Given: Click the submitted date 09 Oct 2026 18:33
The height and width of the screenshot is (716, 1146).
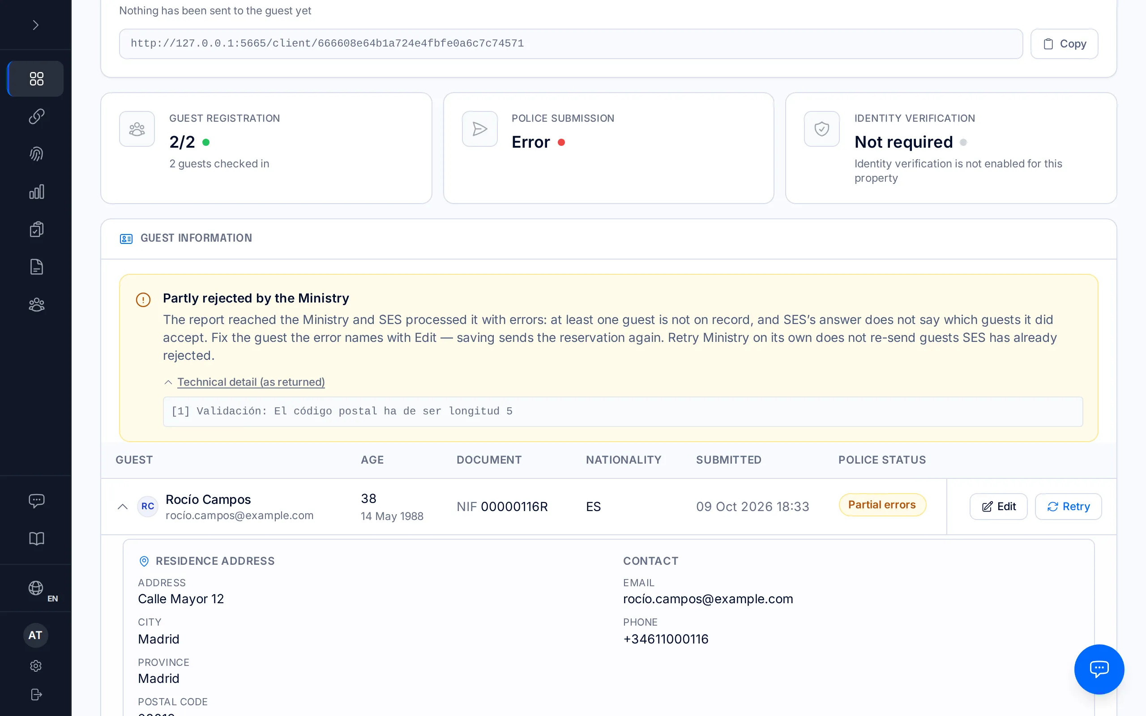Looking at the screenshot, I should click(x=753, y=506).
